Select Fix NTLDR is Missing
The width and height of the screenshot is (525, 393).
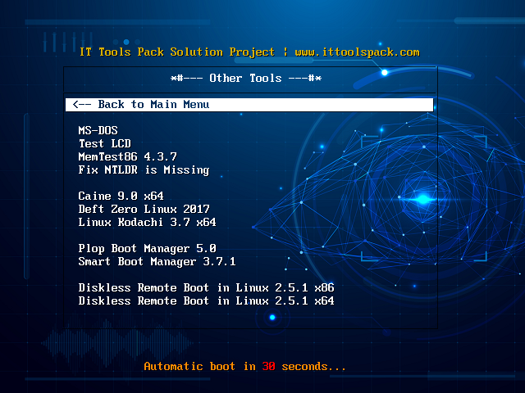coord(144,170)
